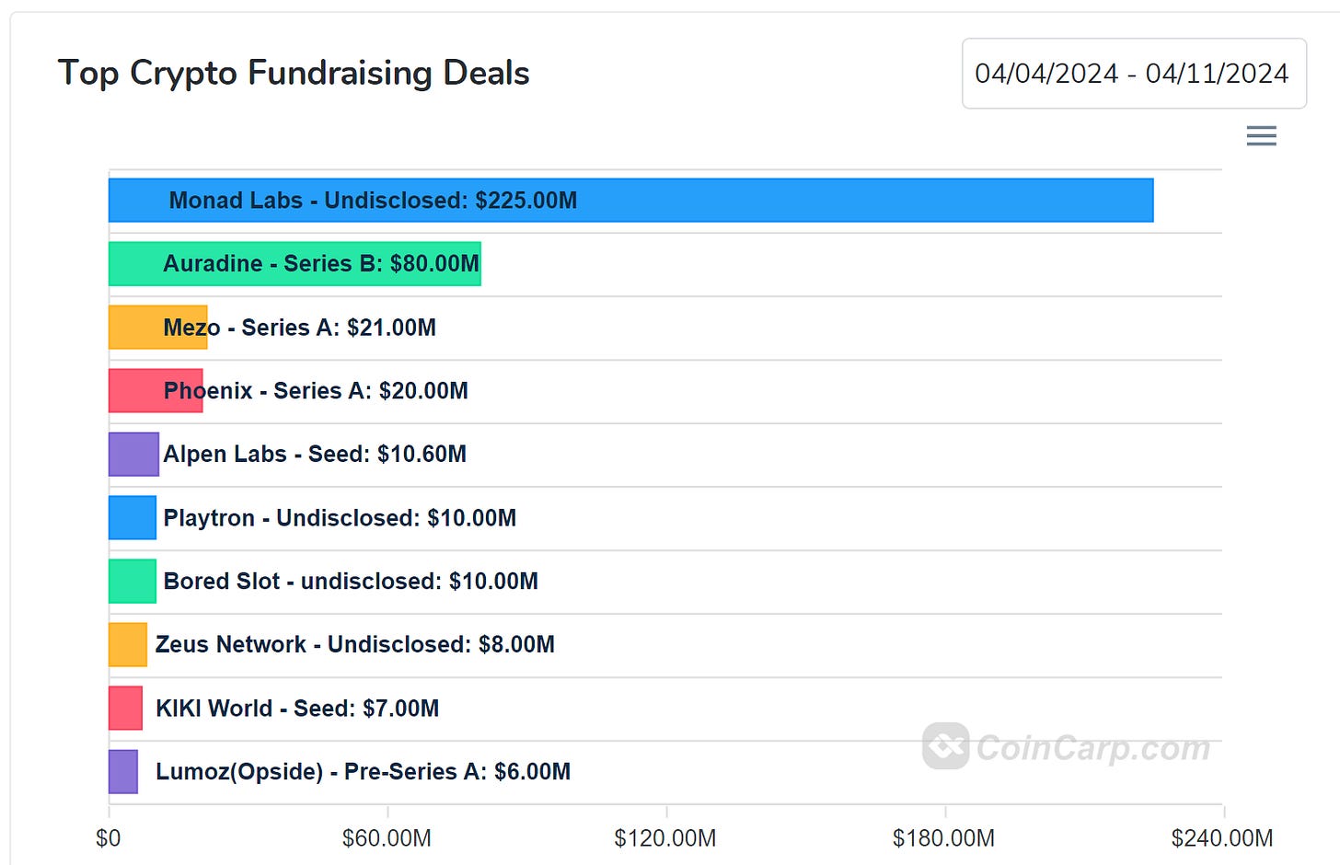
Task: Click the Zeus Network - Undisclosed: $8.00M label
Action: pos(355,645)
